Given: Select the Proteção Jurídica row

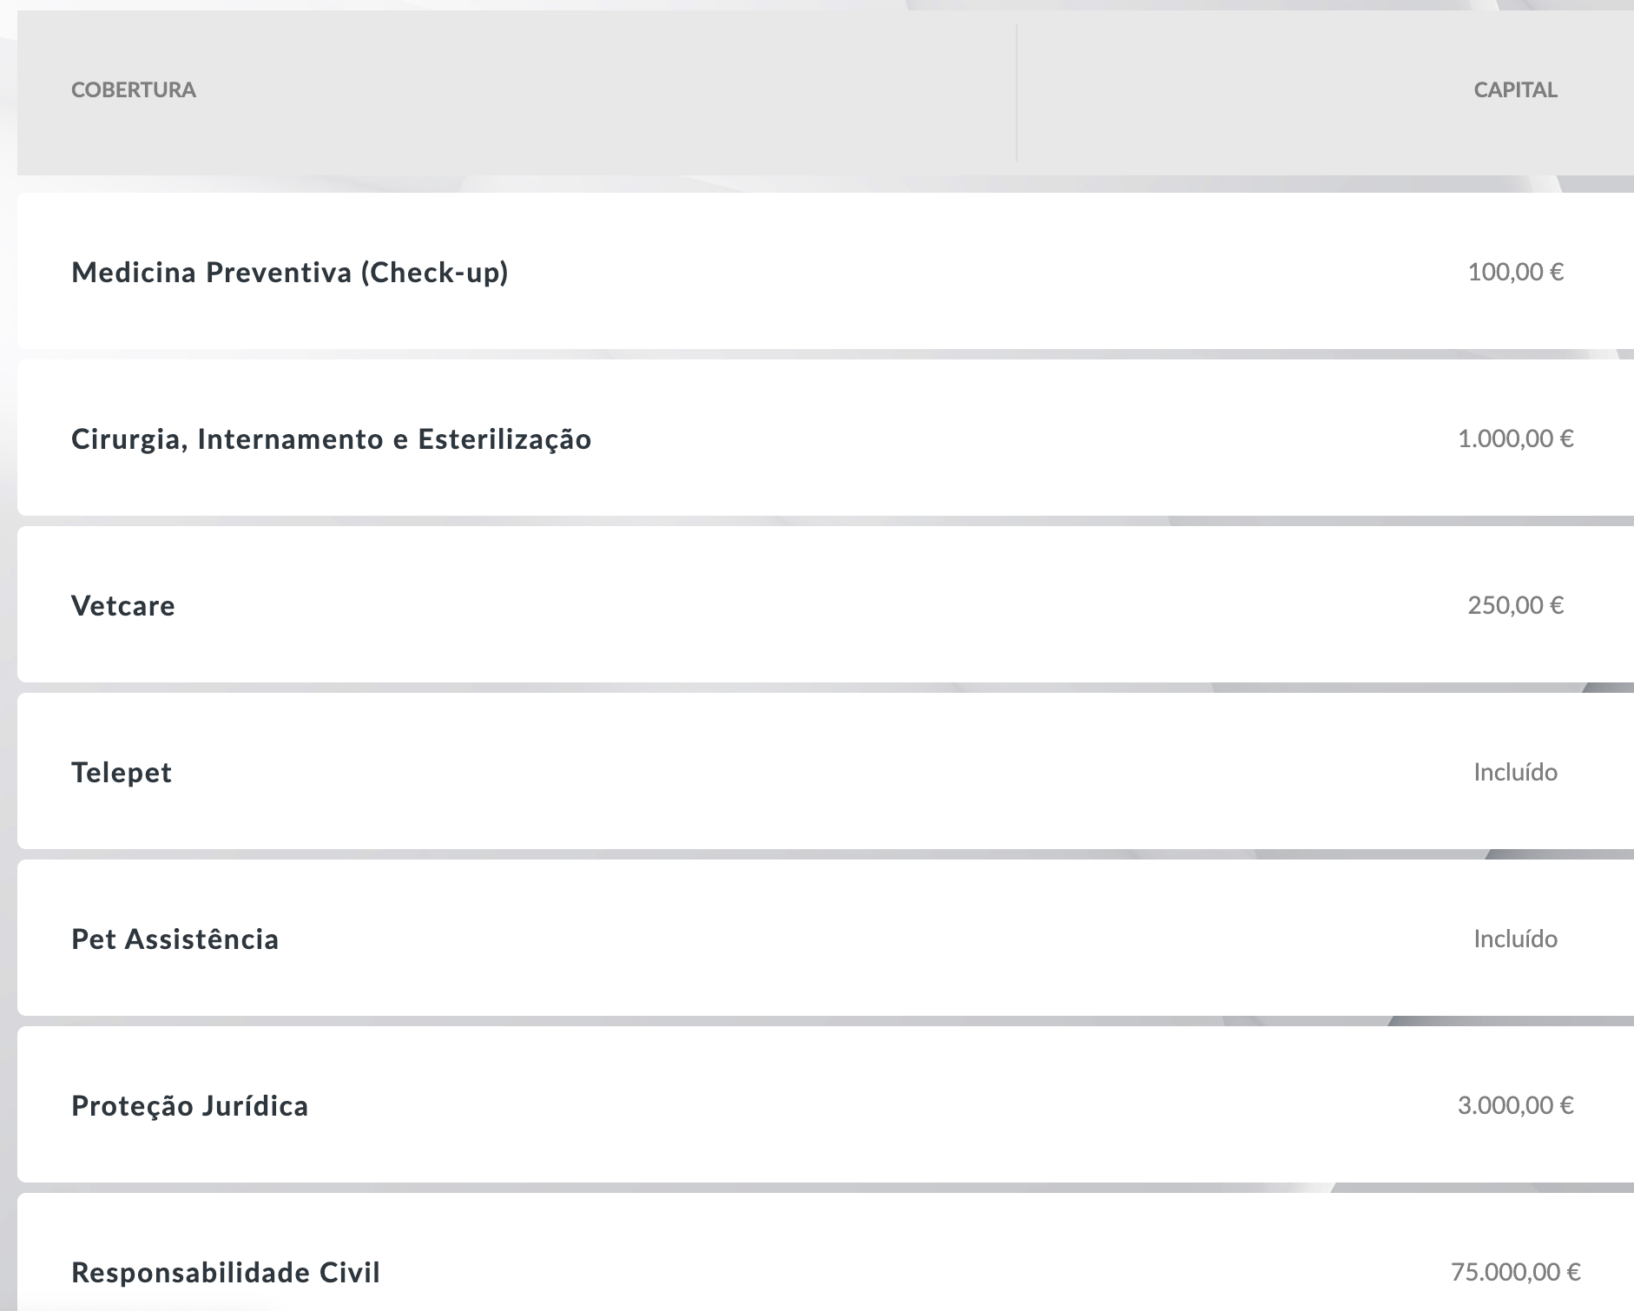Looking at the screenshot, I should tap(826, 1104).
